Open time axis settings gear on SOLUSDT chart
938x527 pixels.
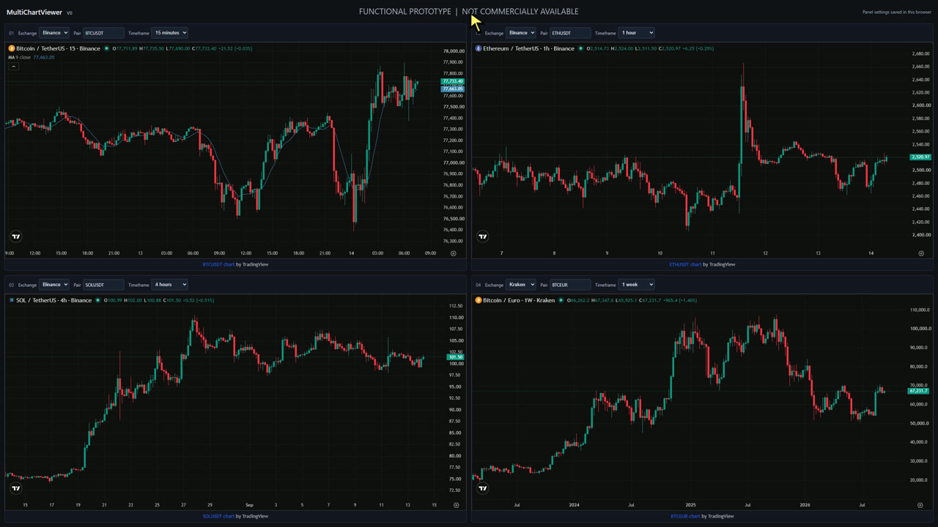pos(456,505)
